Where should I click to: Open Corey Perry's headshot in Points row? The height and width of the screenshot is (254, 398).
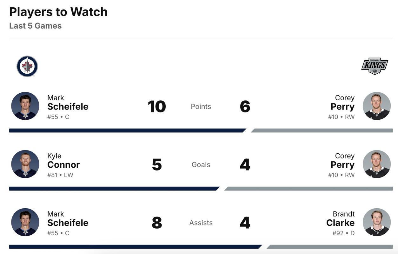[376, 106]
